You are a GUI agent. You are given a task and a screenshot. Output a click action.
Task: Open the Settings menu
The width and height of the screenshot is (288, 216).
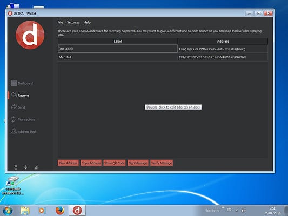(73, 22)
